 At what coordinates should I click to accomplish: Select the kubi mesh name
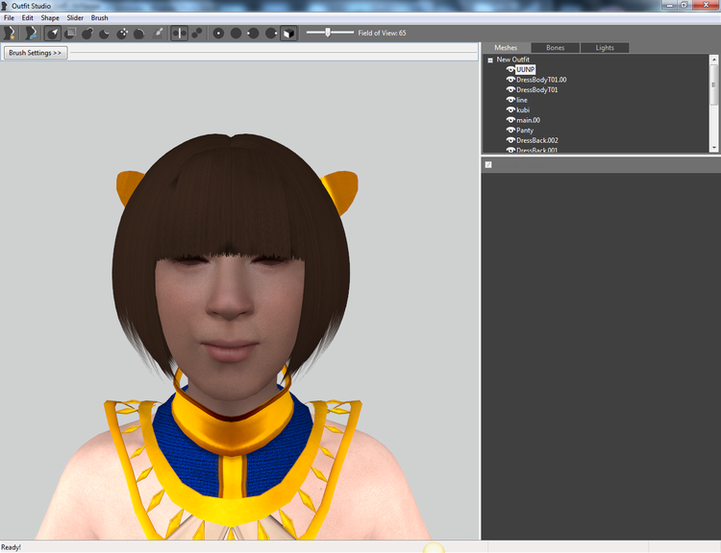click(523, 109)
